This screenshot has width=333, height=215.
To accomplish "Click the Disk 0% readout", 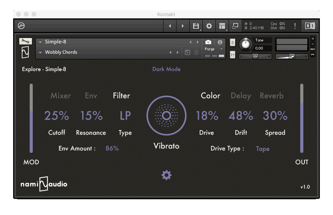I will pos(278,28).
